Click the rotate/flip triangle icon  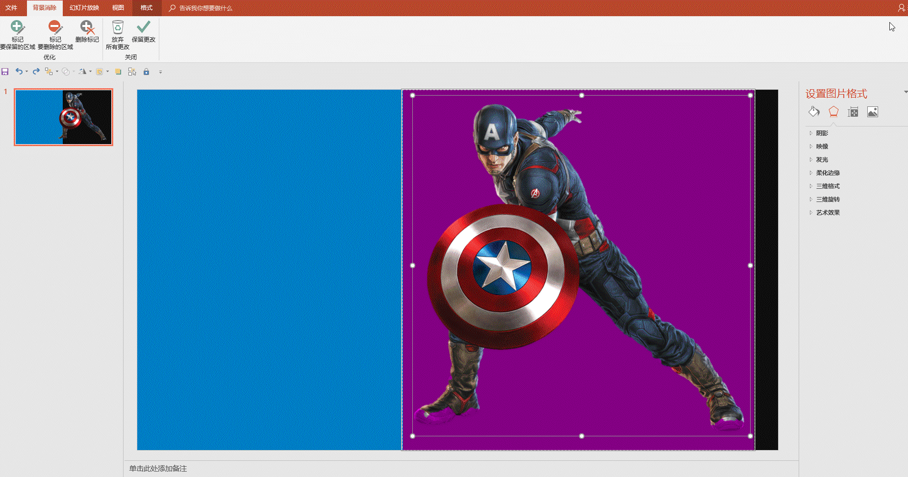pyautogui.click(x=82, y=72)
